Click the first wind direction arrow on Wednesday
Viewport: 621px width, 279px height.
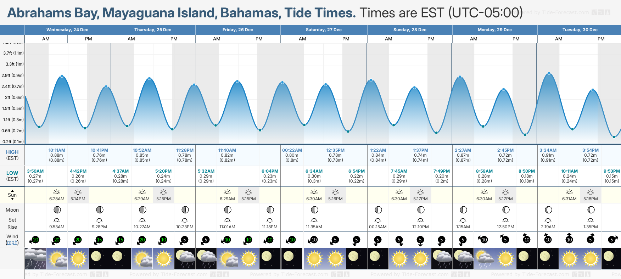tap(35, 240)
